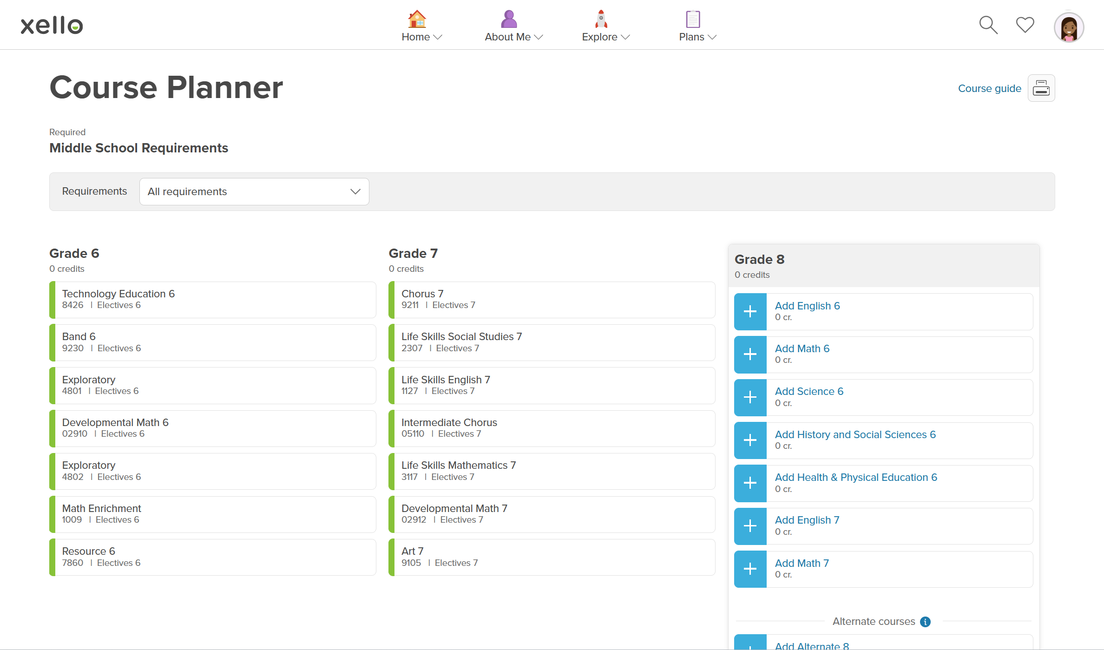Click the print course guide icon
Viewport: 1104px width, 650px height.
click(x=1041, y=88)
